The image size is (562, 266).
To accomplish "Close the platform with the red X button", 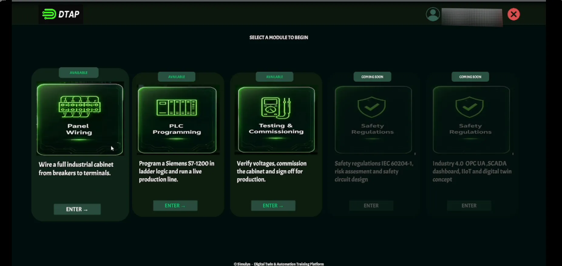I will click(513, 14).
